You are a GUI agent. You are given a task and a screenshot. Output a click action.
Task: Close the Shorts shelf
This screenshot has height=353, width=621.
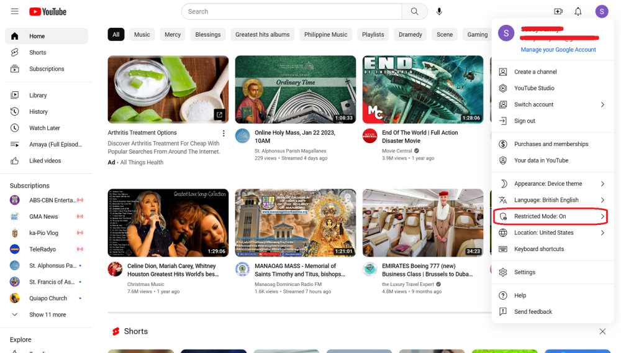[x=602, y=331]
